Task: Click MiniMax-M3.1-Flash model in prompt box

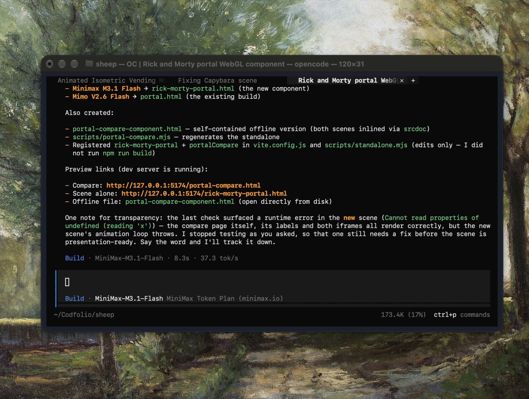Action: click(129, 298)
